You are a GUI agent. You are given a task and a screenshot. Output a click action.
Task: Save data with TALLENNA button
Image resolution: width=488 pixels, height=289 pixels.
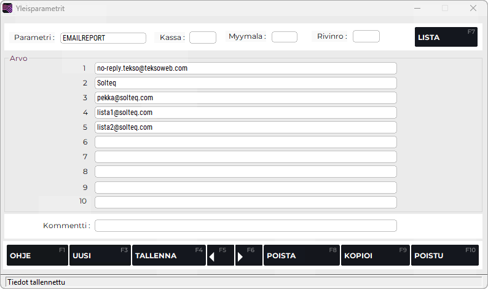(169, 255)
